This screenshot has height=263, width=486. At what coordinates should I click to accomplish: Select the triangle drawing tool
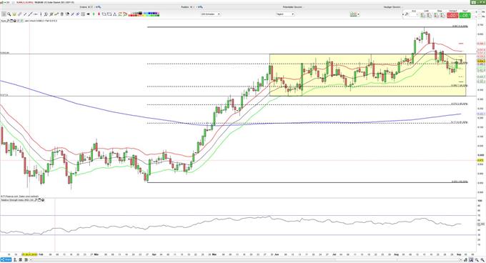click(x=114, y=14)
